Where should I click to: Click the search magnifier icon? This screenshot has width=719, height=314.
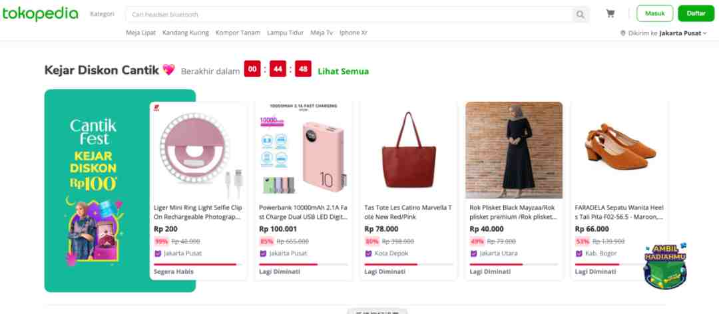(581, 15)
